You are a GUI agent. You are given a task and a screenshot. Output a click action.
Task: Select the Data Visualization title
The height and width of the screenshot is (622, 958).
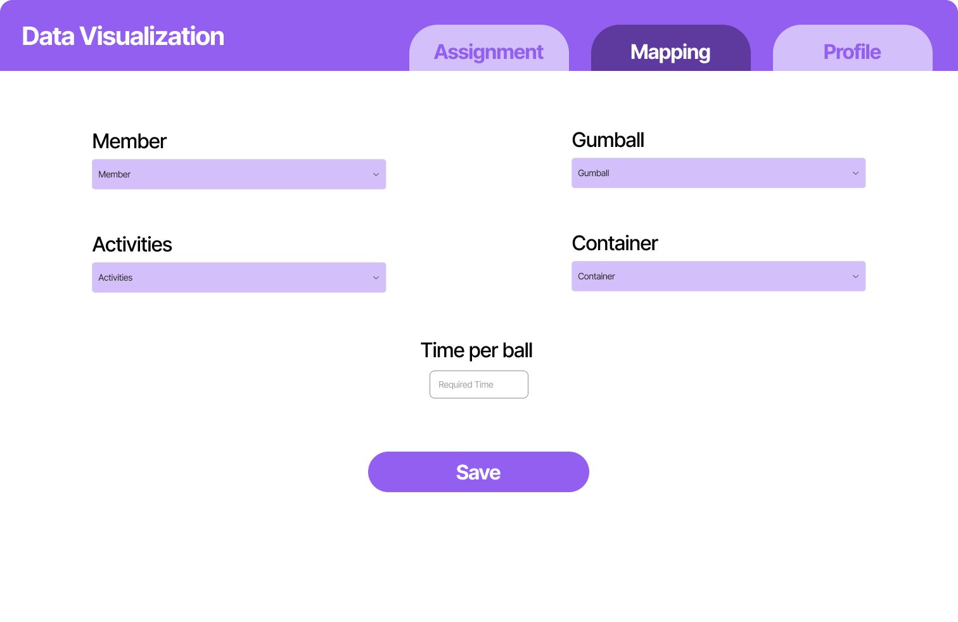point(122,36)
